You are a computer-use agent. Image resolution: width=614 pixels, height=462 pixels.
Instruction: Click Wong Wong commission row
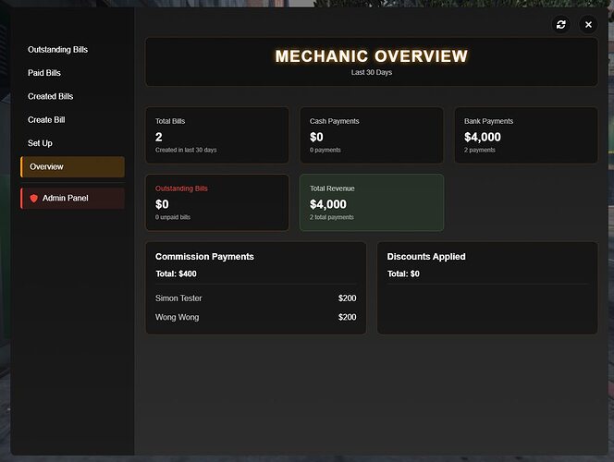click(x=256, y=317)
